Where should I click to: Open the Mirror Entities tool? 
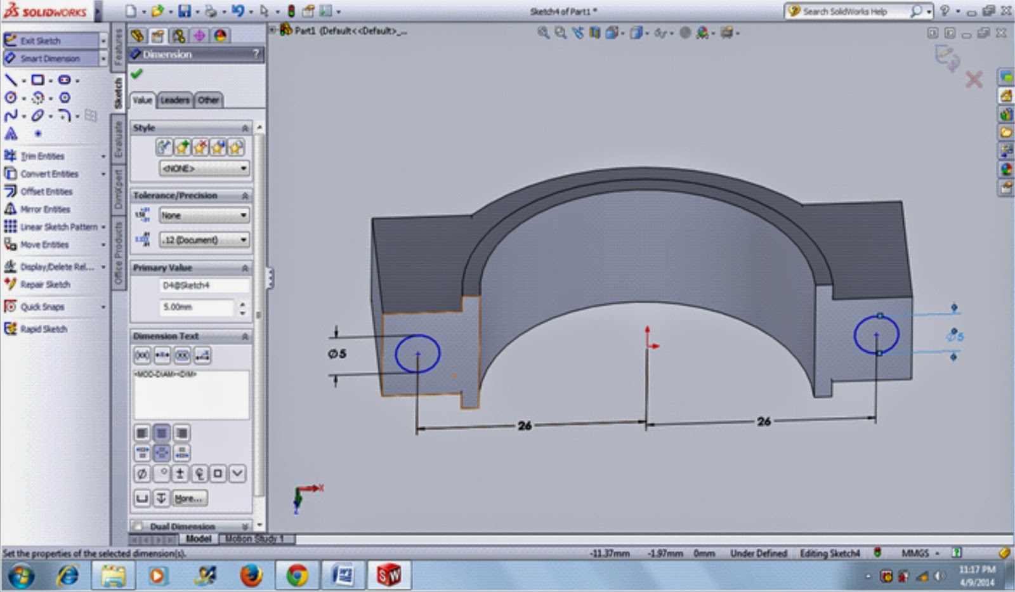coord(46,209)
